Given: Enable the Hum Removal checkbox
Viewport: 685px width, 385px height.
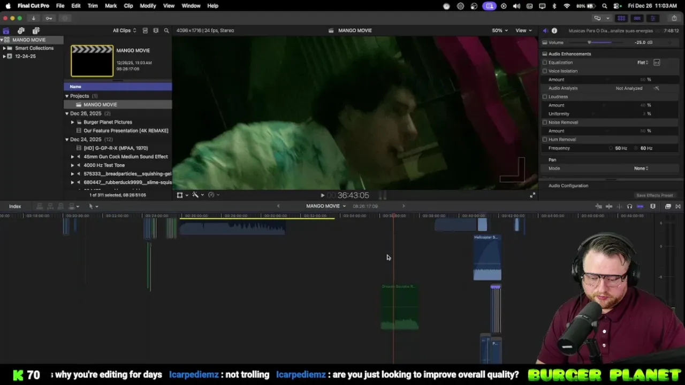Looking at the screenshot, I should pos(545,140).
